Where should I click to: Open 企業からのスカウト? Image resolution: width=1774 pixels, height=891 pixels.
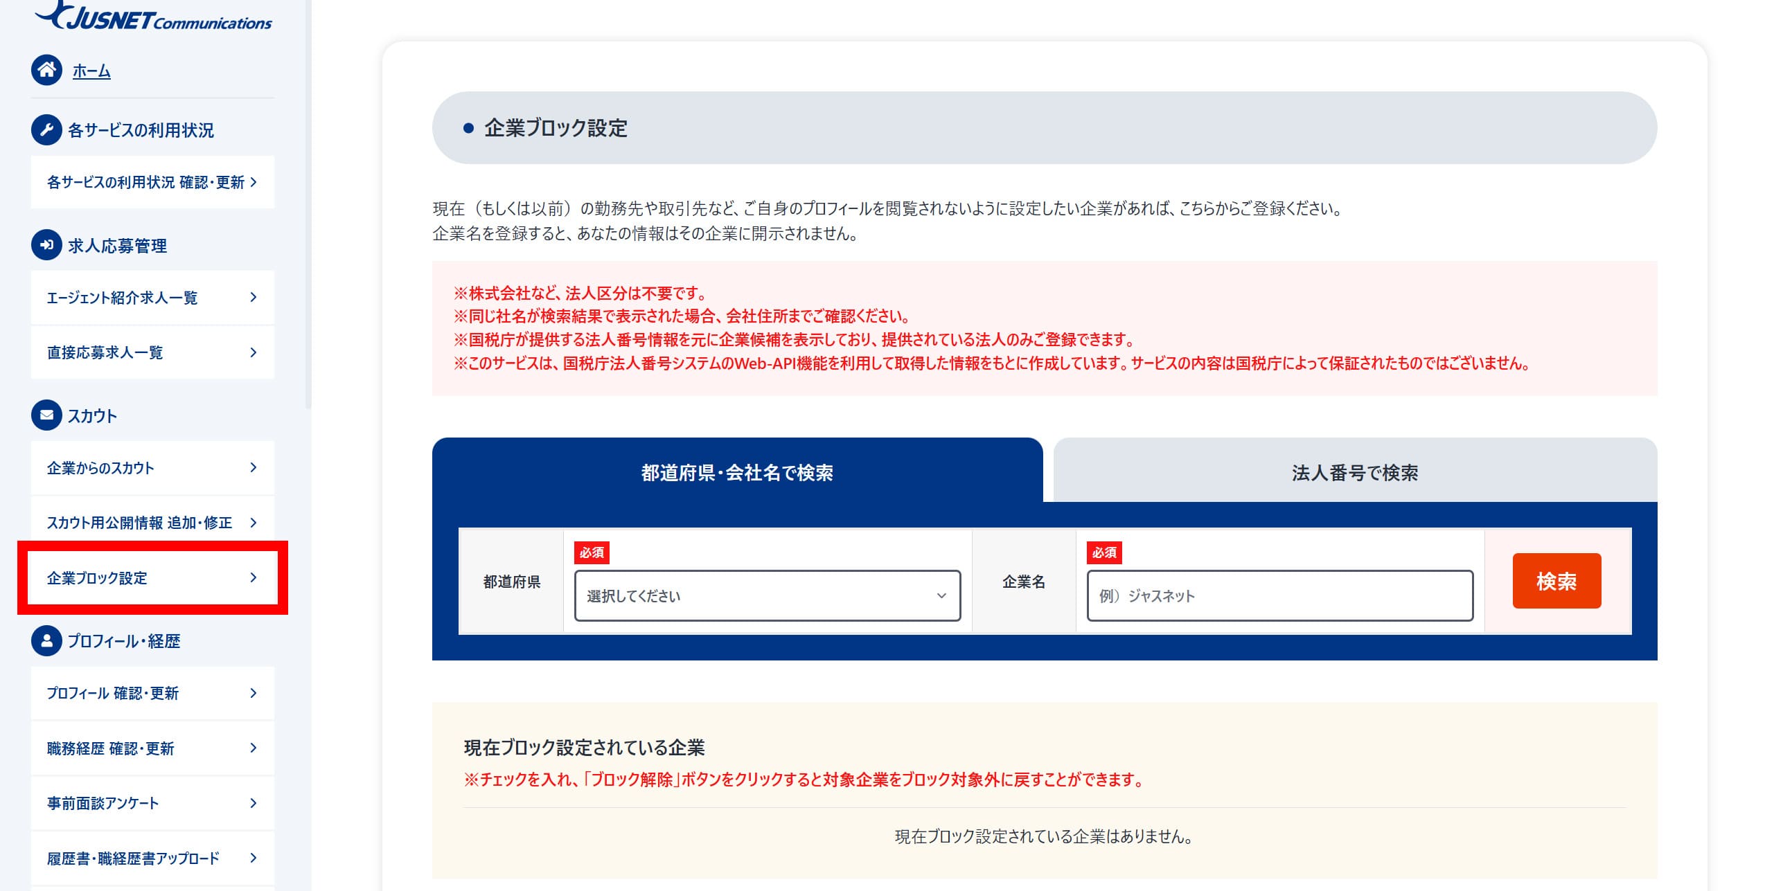[152, 468]
